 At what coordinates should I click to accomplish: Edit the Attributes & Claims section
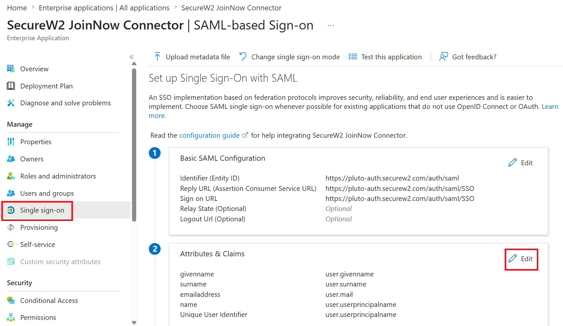coord(521,259)
